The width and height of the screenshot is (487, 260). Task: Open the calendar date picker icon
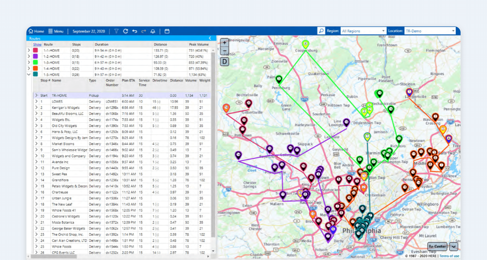pos(167,31)
